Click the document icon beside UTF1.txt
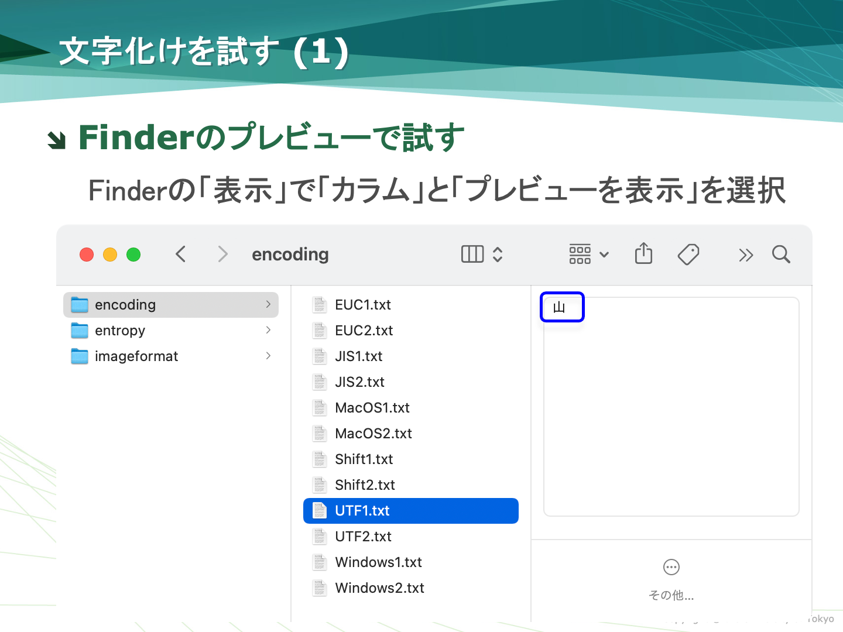 pos(320,511)
